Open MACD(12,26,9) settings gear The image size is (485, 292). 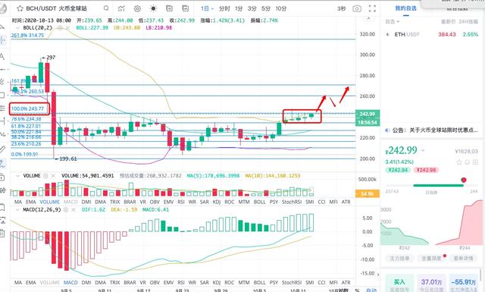pyautogui.click(x=66, y=209)
